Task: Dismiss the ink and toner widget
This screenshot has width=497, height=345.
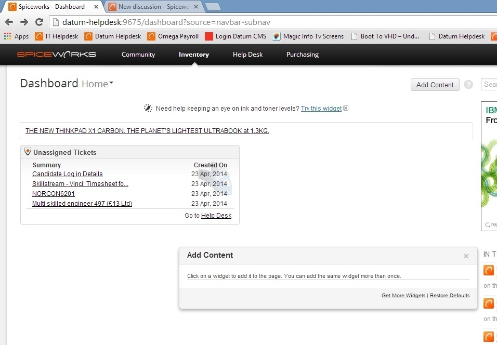Action: (346, 108)
